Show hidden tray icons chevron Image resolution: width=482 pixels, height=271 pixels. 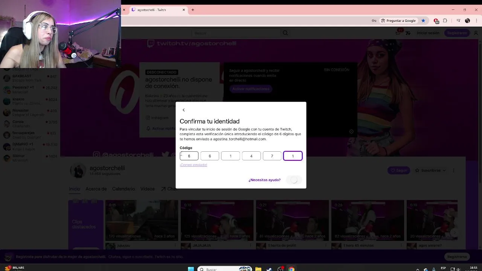click(x=417, y=269)
